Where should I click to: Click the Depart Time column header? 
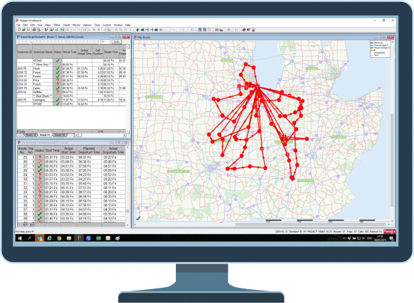[110, 52]
